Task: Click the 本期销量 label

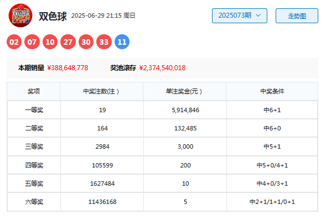Action: [31, 68]
